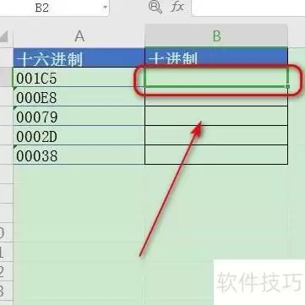Select empty cell next to 0002D

tap(216, 135)
